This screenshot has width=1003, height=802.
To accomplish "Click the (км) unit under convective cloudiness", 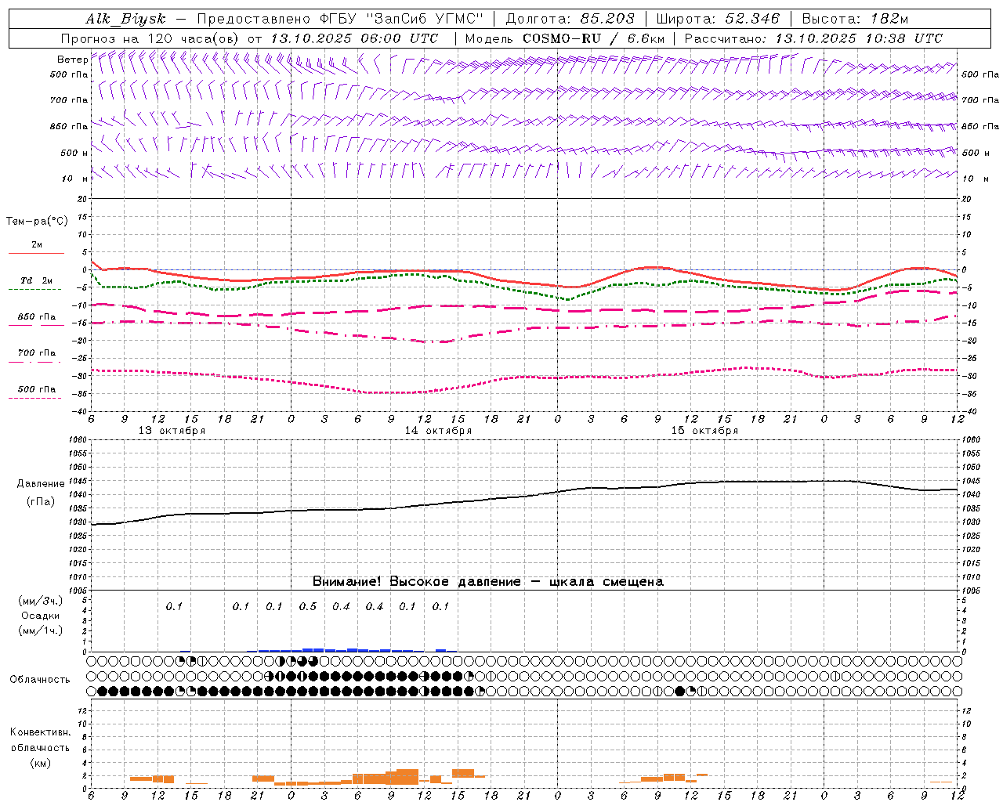I will tap(40, 763).
